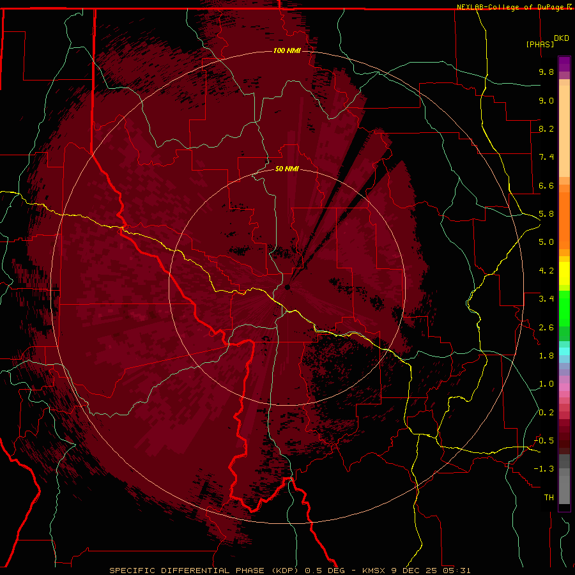
Task: Click the -1.3 scale value
Action: (x=544, y=469)
